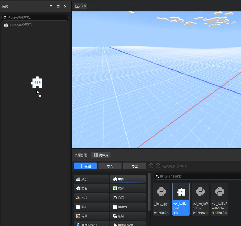The image size is (241, 226).
Task: Click the 导出 export button
Action: 135,166
